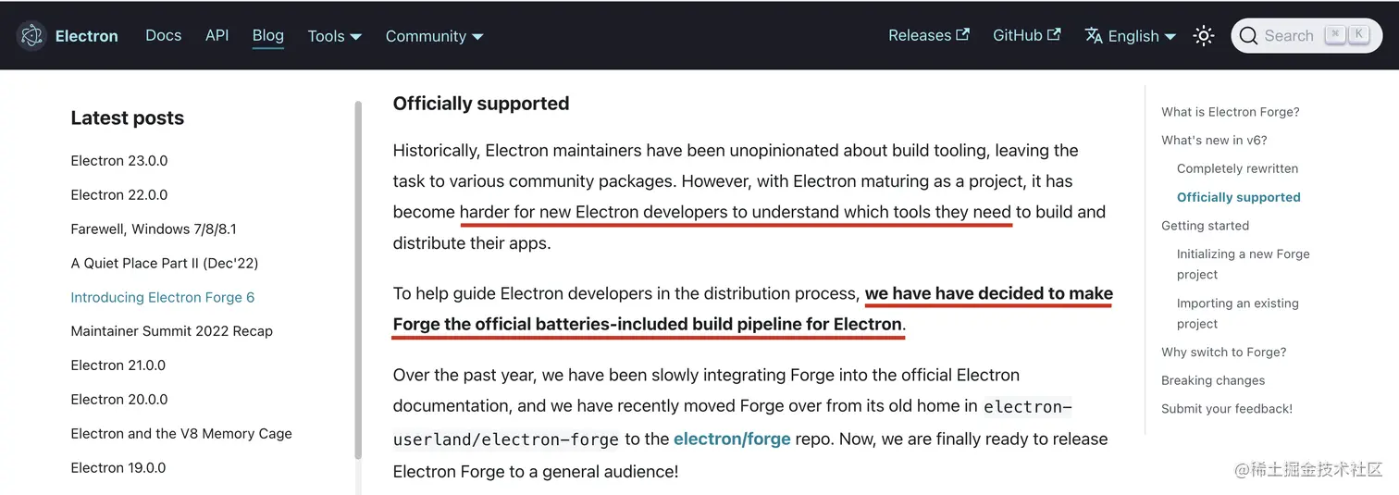This screenshot has width=1399, height=495.
Task: Expand the Community dropdown menu
Action: point(435,36)
